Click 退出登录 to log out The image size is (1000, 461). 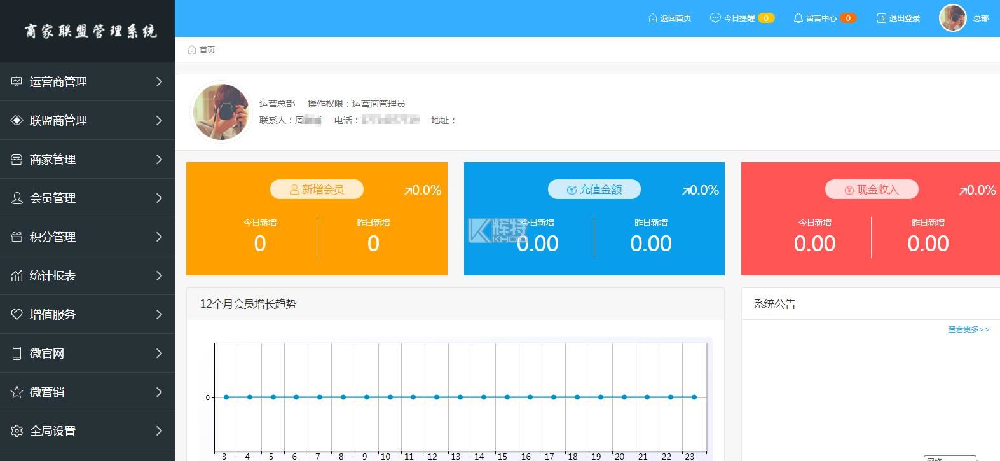(x=898, y=18)
